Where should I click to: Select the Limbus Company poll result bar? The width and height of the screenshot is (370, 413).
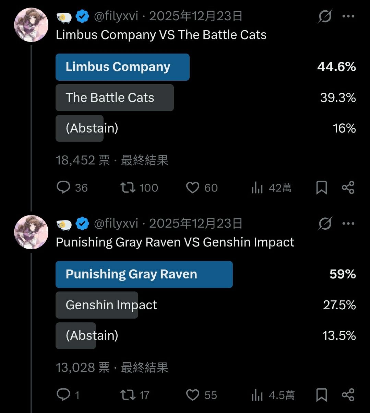122,67
